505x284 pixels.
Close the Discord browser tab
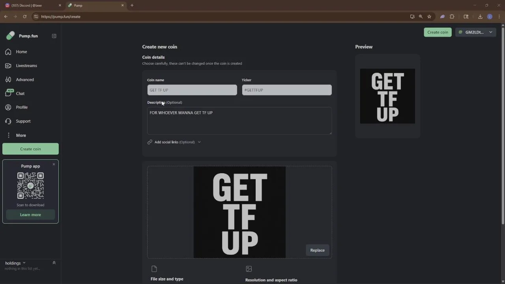point(60,6)
